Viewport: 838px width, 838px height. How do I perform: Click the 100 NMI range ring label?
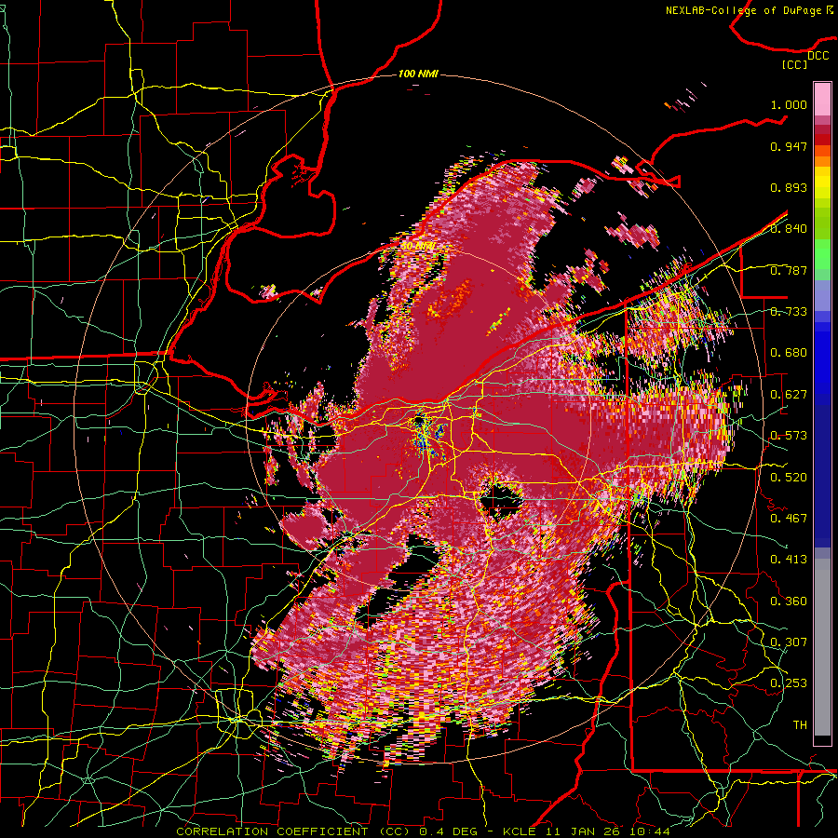click(x=418, y=74)
